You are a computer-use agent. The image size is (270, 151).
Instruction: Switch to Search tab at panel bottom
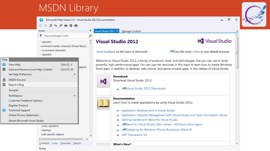point(77,143)
